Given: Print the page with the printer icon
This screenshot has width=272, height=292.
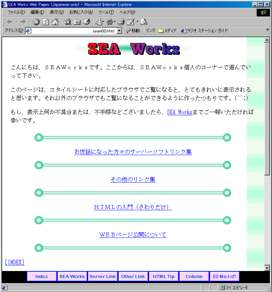Looking at the screenshot, I should pos(121,22).
